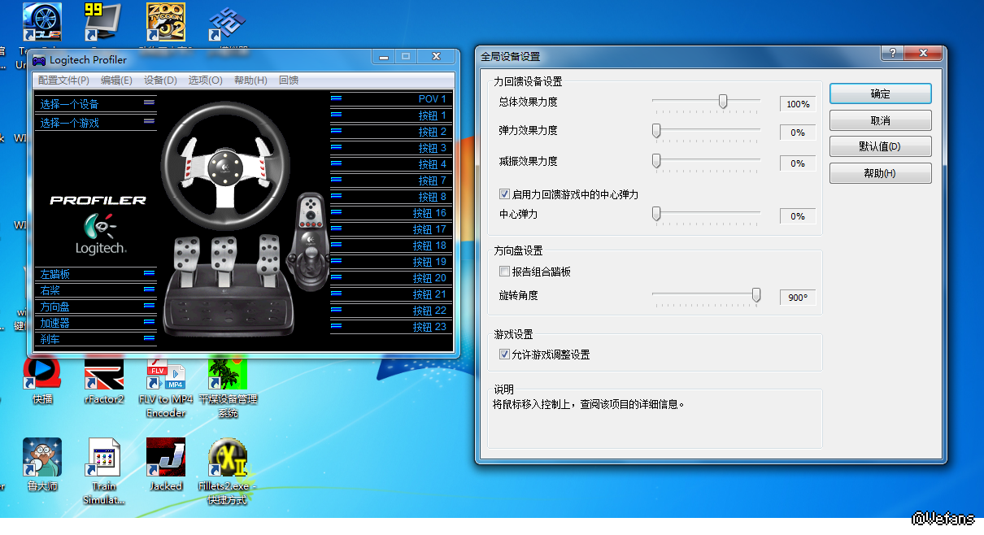This screenshot has height=535, width=984.
Task: Open the 方向盘 axis options
Action: [x=94, y=307]
